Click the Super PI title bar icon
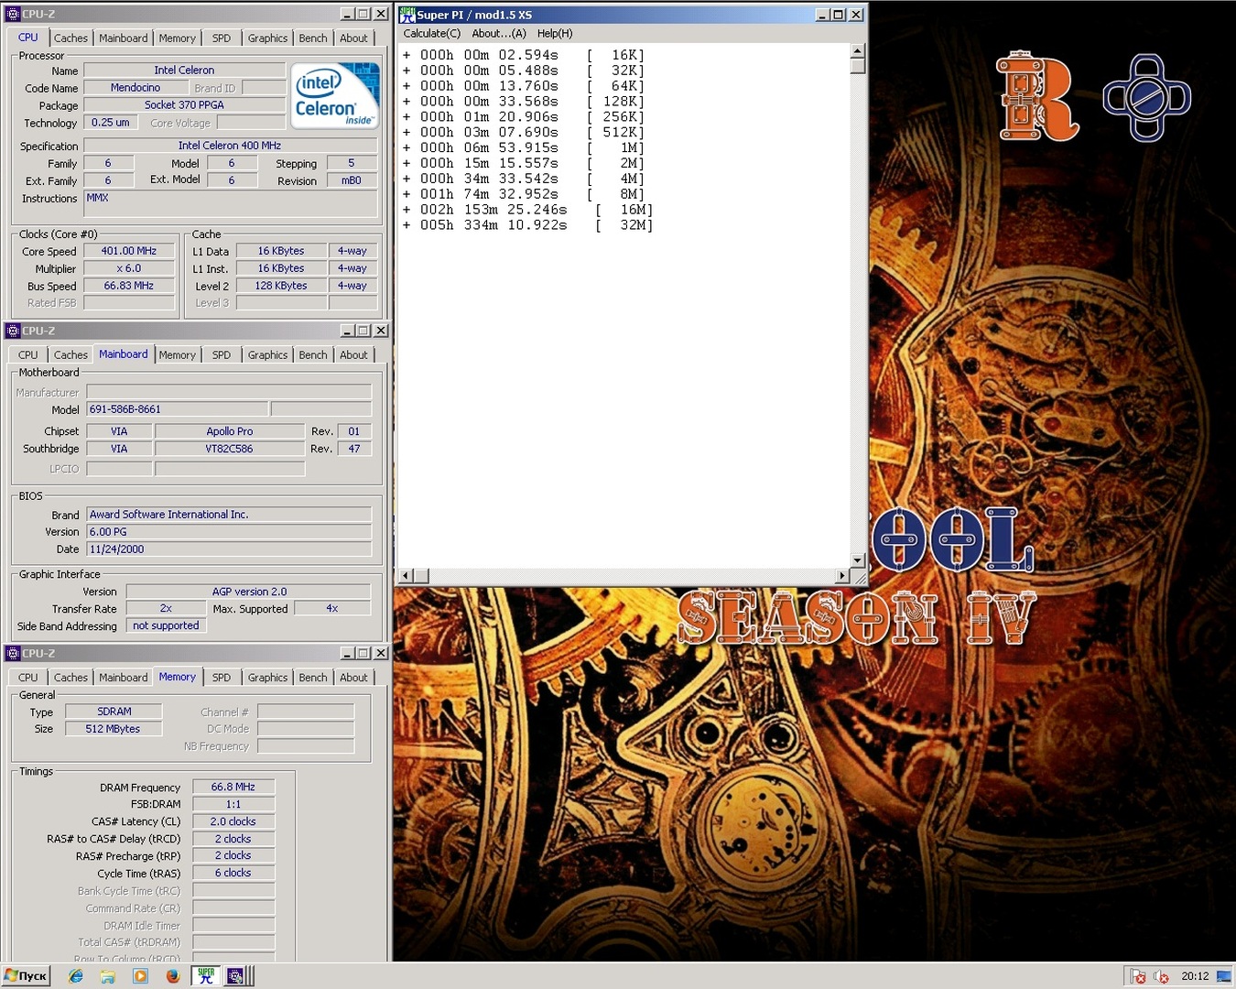This screenshot has width=1236, height=989. pos(407,15)
